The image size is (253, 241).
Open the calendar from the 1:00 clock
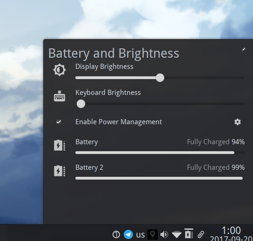(231, 234)
